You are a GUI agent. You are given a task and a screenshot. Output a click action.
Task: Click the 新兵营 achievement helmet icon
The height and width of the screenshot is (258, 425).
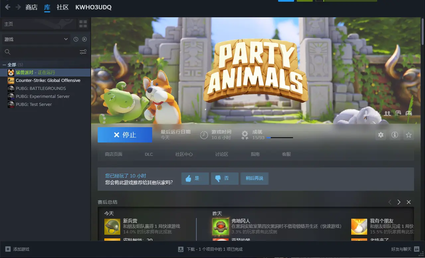112,227
